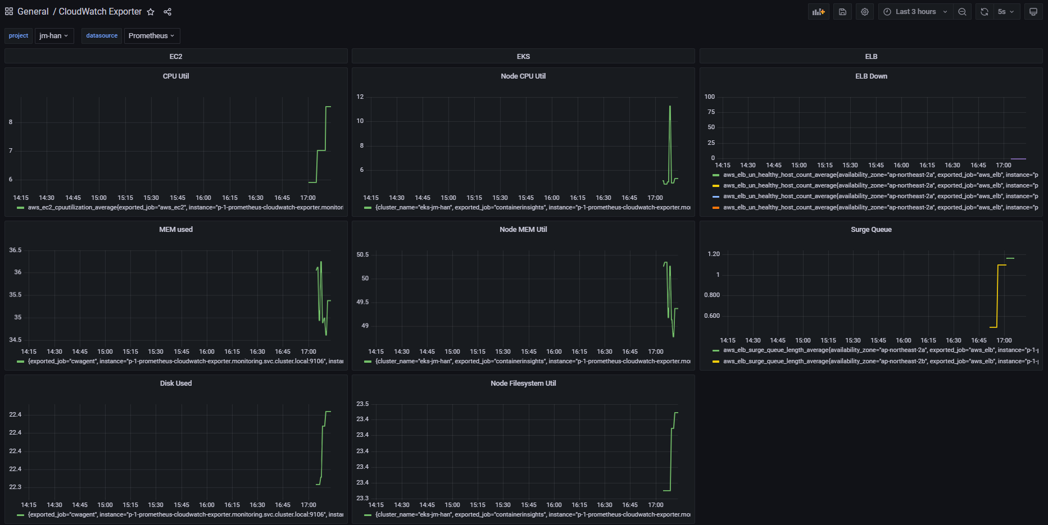The height and width of the screenshot is (525, 1048).
Task: Collapse the ELB row header
Action: pos(871,56)
